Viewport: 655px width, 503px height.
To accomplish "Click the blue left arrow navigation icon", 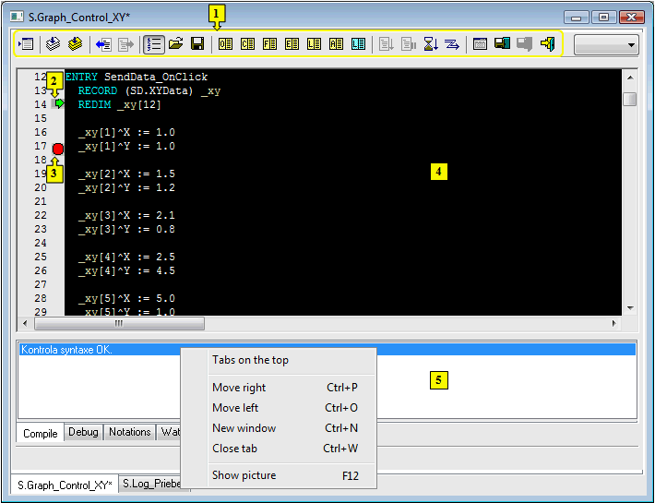I will (x=103, y=43).
